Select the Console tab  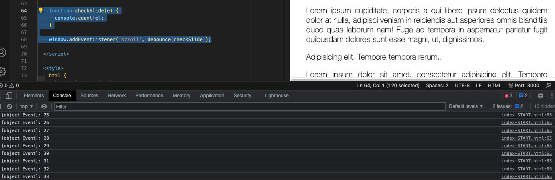[62, 96]
